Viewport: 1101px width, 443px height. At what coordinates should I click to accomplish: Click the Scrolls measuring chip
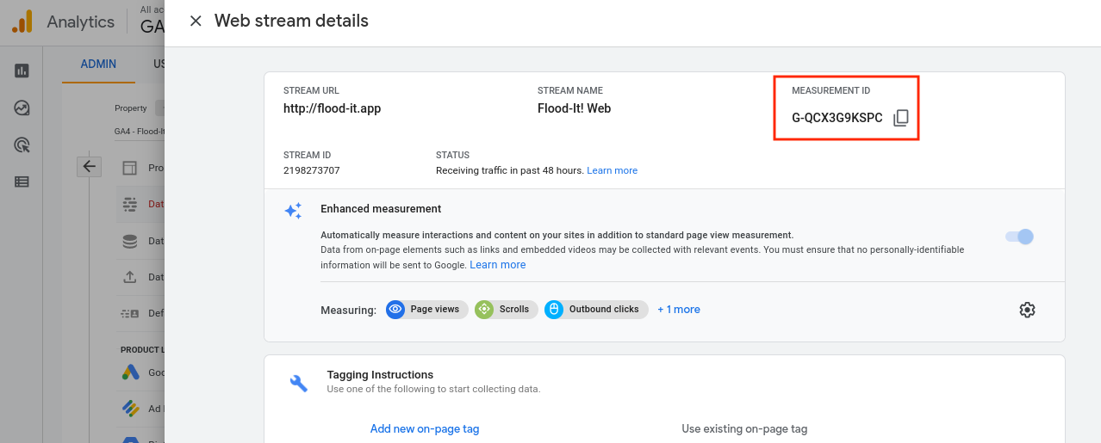click(506, 310)
